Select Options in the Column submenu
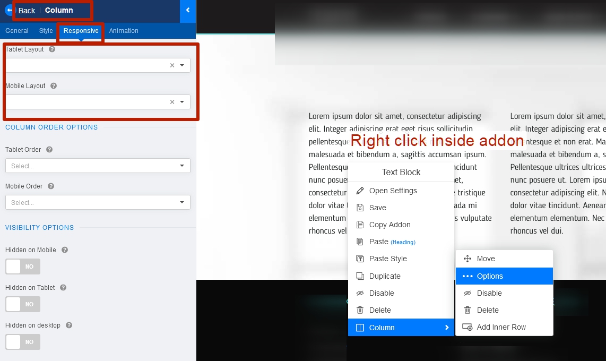 coord(489,276)
